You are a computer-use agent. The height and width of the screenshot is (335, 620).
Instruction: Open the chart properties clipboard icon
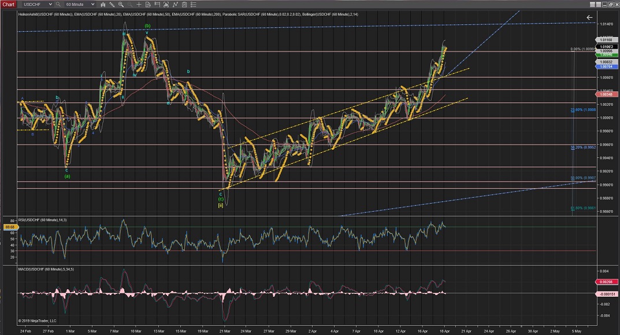pyautogui.click(x=184, y=5)
